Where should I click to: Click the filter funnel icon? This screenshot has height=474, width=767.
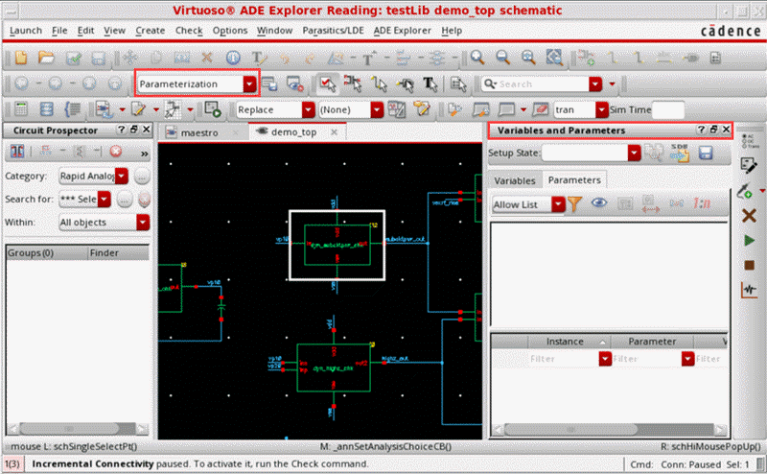pyautogui.click(x=574, y=203)
